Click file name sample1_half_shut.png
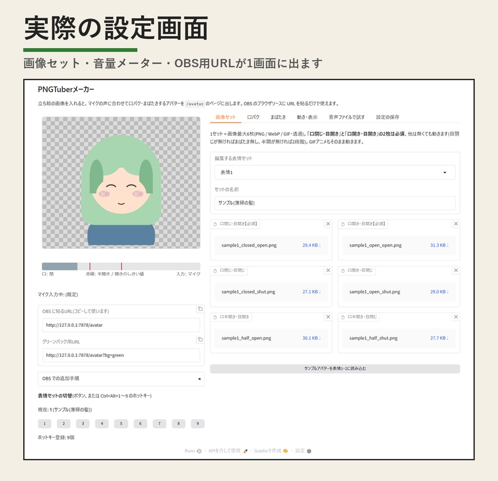The image size is (498, 481). (x=373, y=338)
